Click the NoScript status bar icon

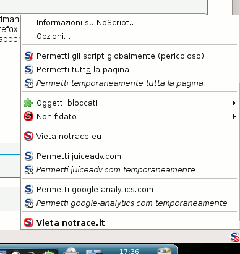tap(234, 237)
